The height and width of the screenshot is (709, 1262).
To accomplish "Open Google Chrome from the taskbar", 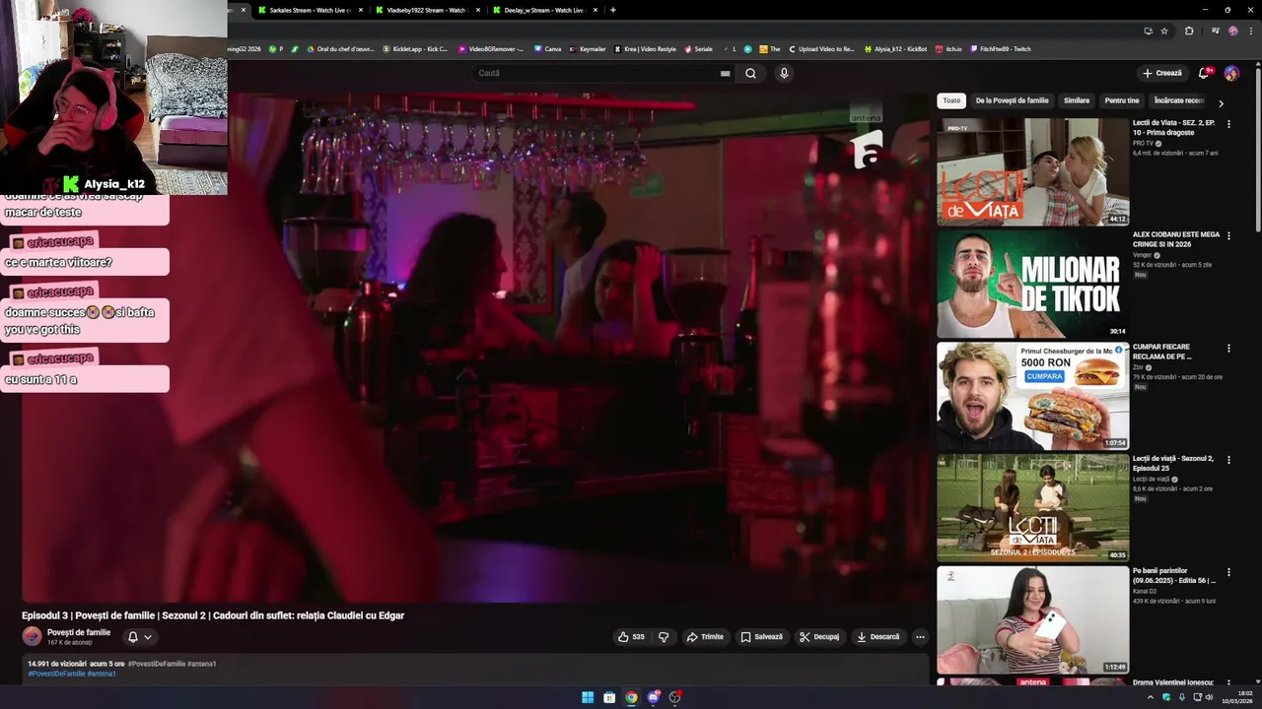I will (x=631, y=697).
